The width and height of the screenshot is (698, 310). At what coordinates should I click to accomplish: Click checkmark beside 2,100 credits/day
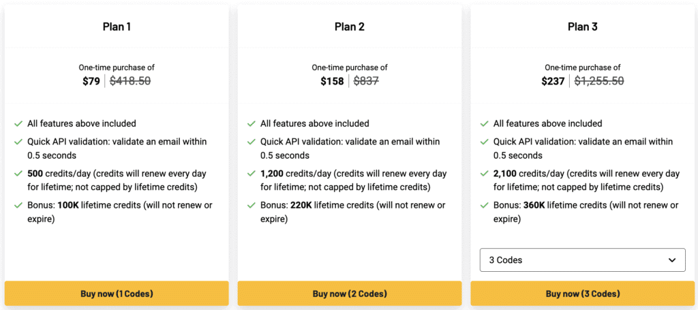(x=484, y=174)
